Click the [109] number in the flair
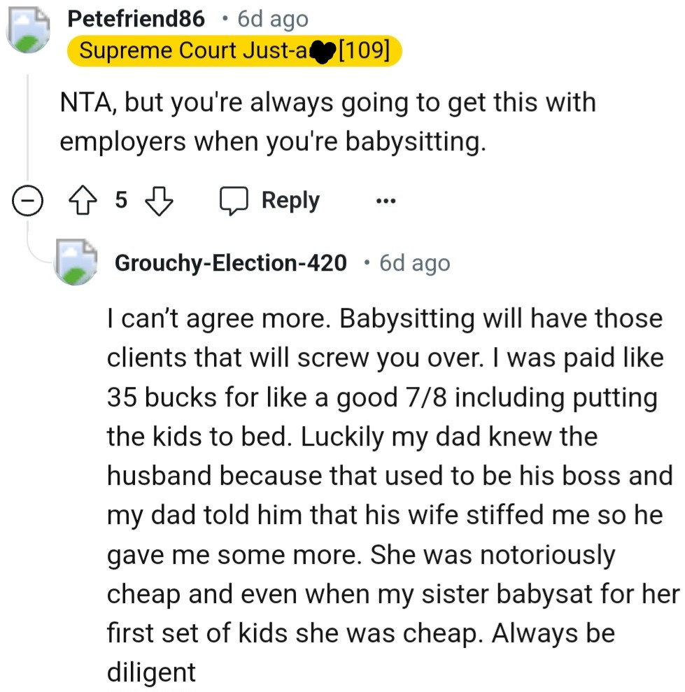Screen dimensions: 685x692 pyautogui.click(x=364, y=51)
